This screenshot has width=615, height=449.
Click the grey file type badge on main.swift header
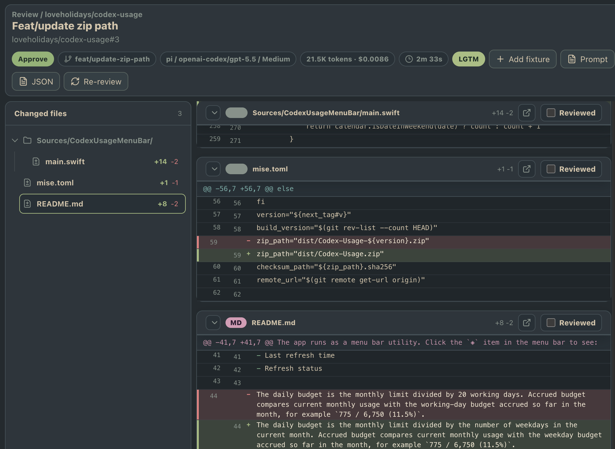[236, 113]
